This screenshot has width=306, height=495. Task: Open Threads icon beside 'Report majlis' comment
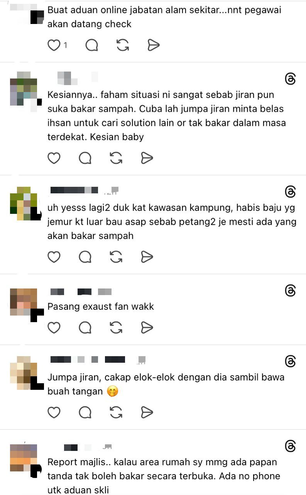point(290,446)
